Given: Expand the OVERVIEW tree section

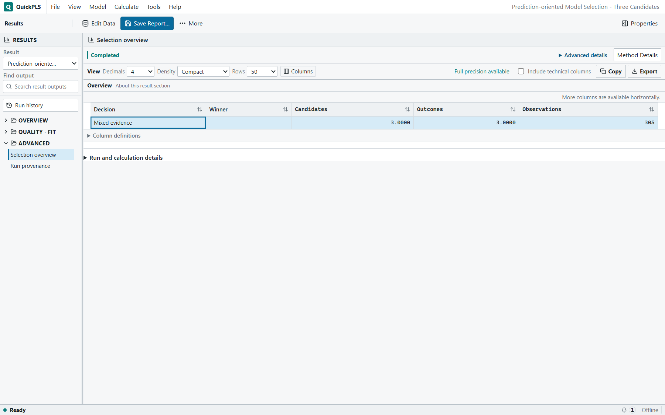Looking at the screenshot, I should pos(6,120).
